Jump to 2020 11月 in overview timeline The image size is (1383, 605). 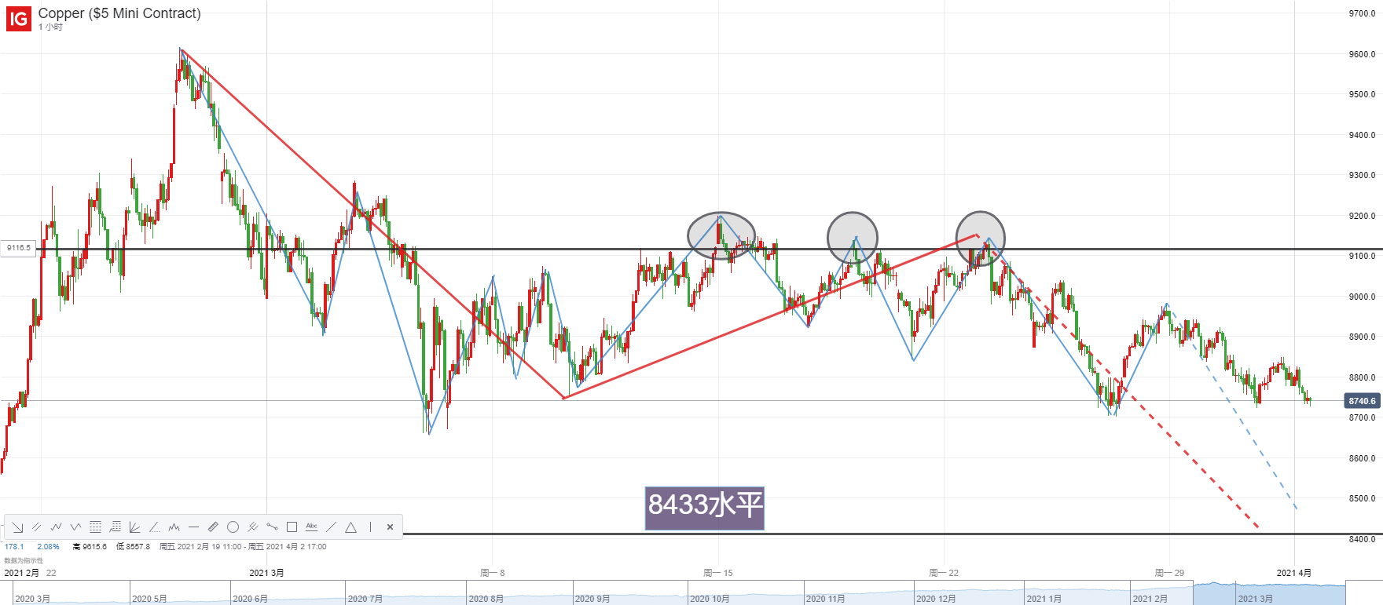point(825,599)
